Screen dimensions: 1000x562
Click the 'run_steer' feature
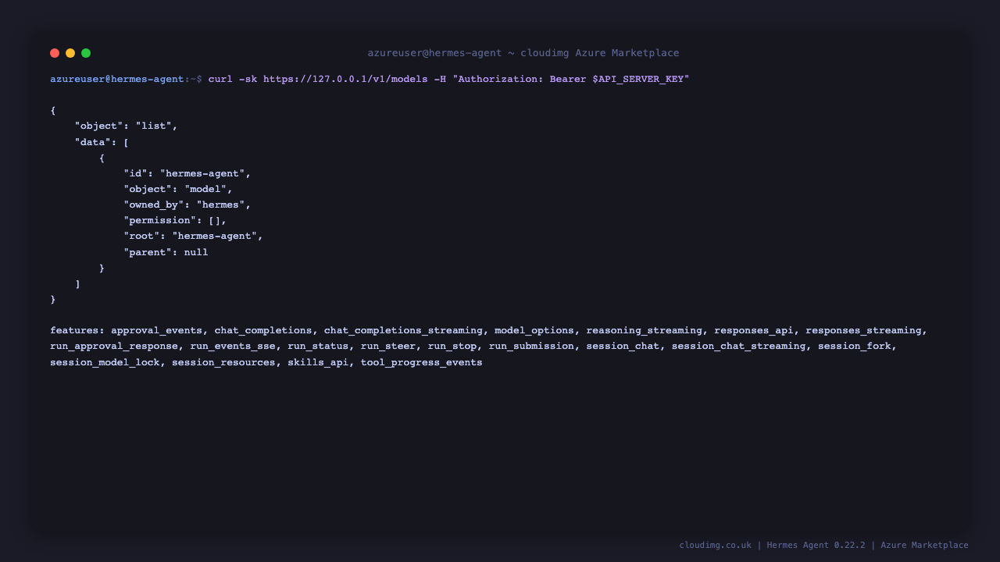pyautogui.click(x=388, y=346)
